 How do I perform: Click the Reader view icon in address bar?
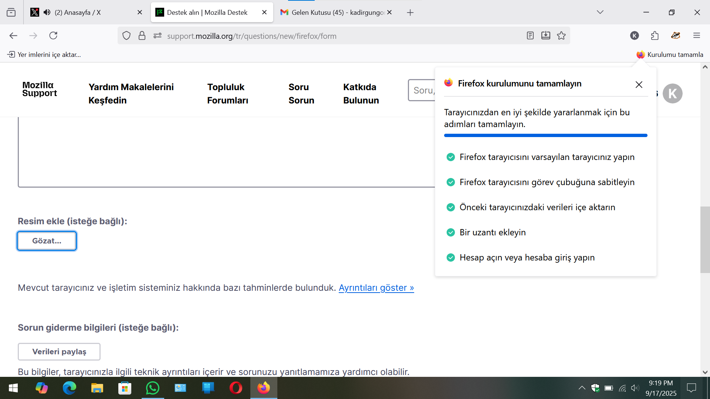(530, 35)
